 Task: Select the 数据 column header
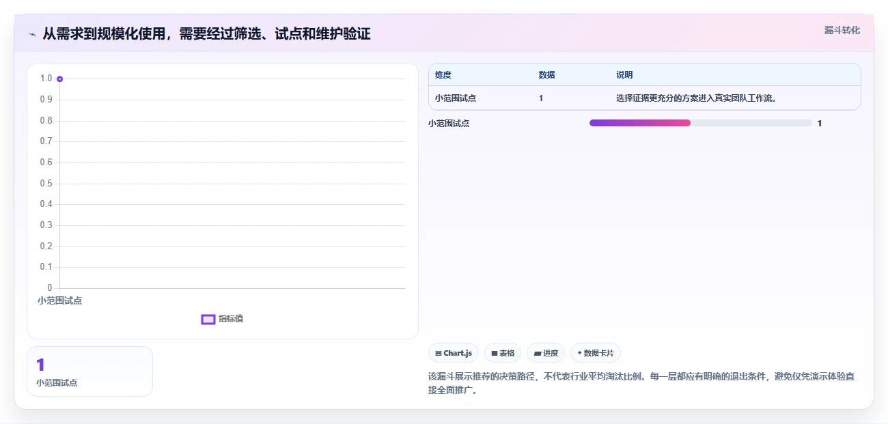pyautogui.click(x=546, y=75)
